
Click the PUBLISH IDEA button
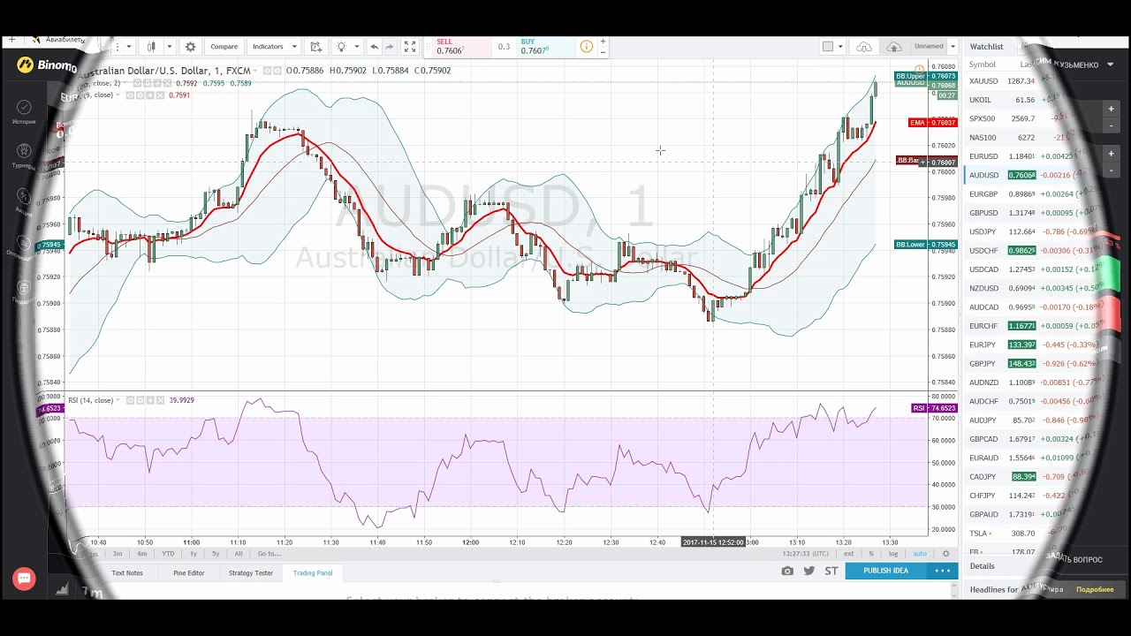pyautogui.click(x=885, y=571)
